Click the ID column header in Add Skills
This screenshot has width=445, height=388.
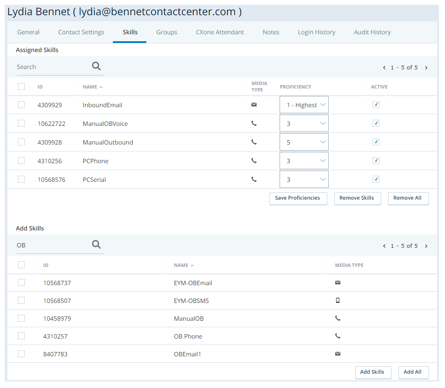[x=46, y=265]
